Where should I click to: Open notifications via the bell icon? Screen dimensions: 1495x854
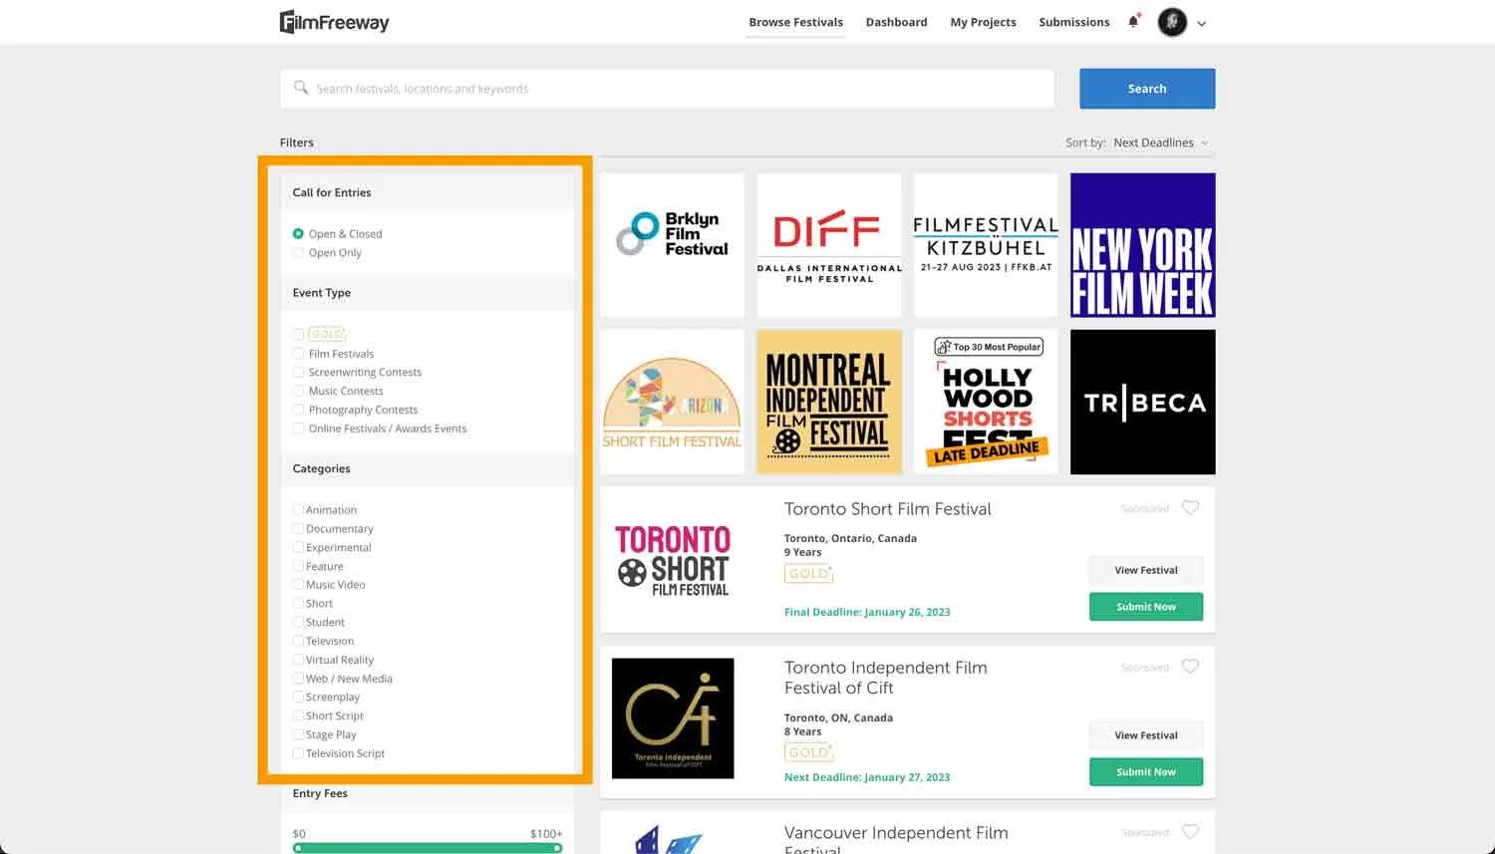tap(1132, 21)
